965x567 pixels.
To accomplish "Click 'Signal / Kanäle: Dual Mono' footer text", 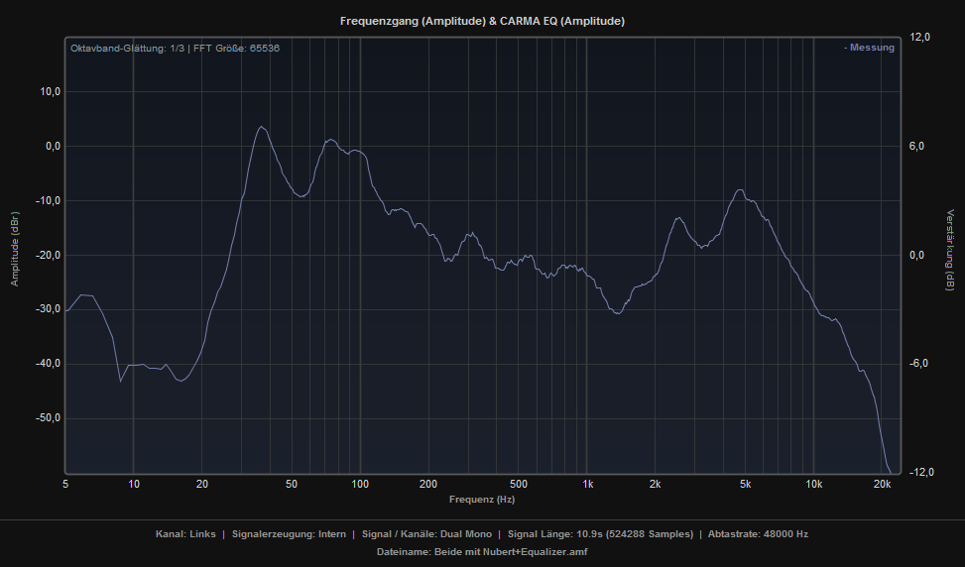I will pyautogui.click(x=426, y=534).
